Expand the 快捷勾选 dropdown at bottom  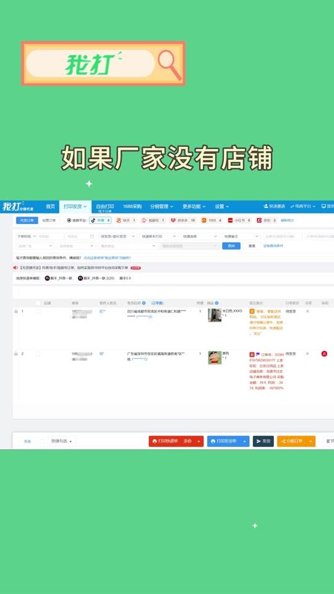[62, 441]
